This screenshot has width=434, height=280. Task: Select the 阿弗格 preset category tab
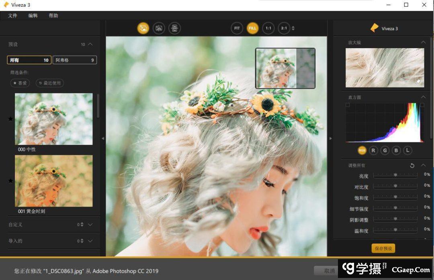coord(75,60)
